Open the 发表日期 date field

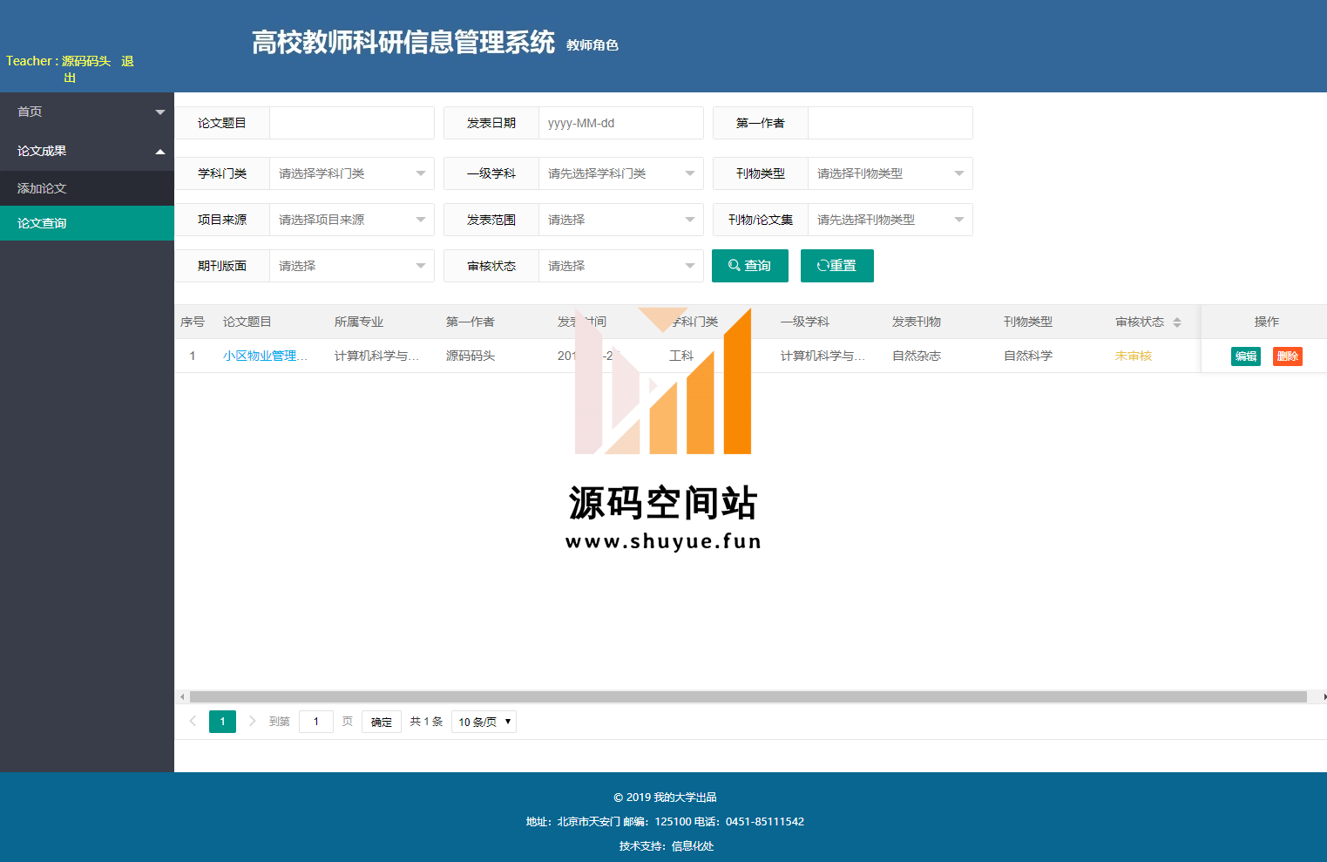point(620,123)
